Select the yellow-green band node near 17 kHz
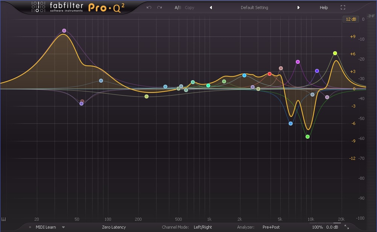Screen dimensions: 377x232 [335, 53]
